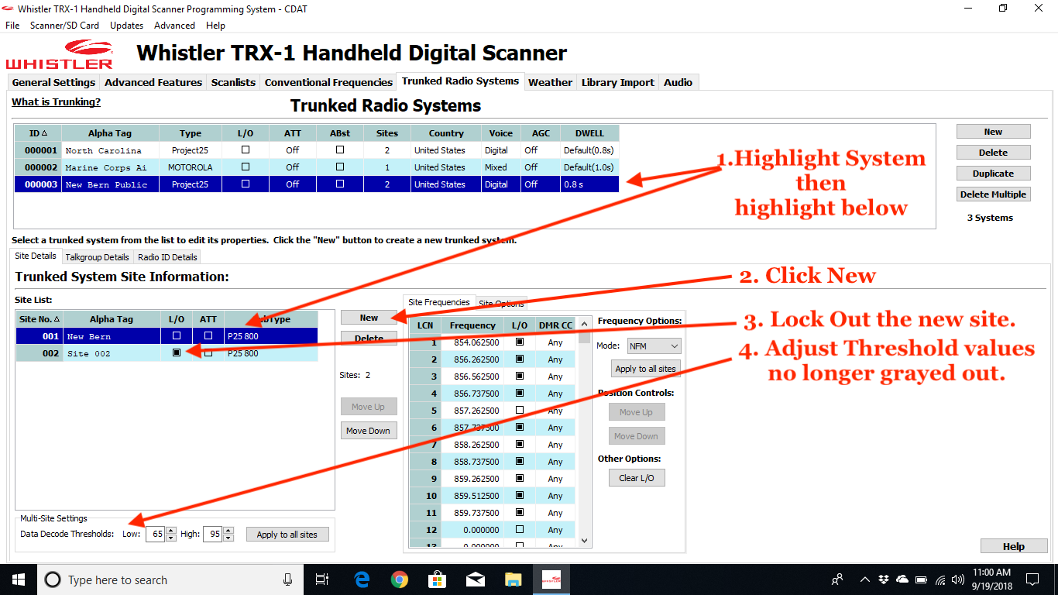Open the Updates menu
The height and width of the screenshot is (595, 1058).
tap(126, 26)
